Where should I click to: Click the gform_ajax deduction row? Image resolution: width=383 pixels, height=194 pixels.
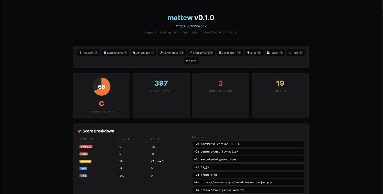tap(248, 175)
